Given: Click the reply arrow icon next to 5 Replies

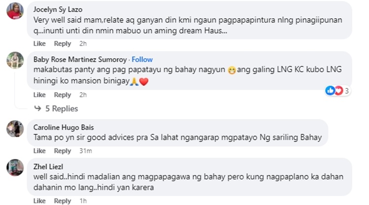Looking at the screenshot, I should (38, 108).
